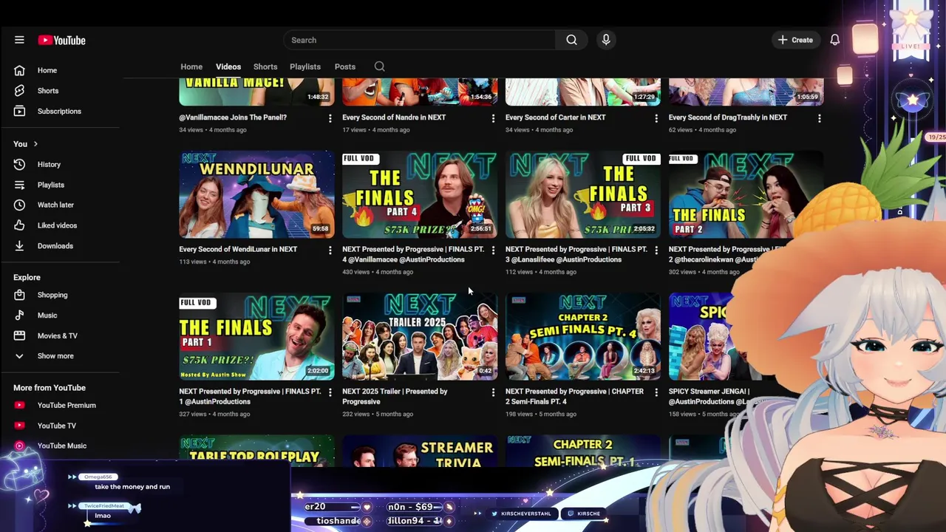
Task: Open options menu for FINALS PT. 4 video
Action: click(493, 250)
